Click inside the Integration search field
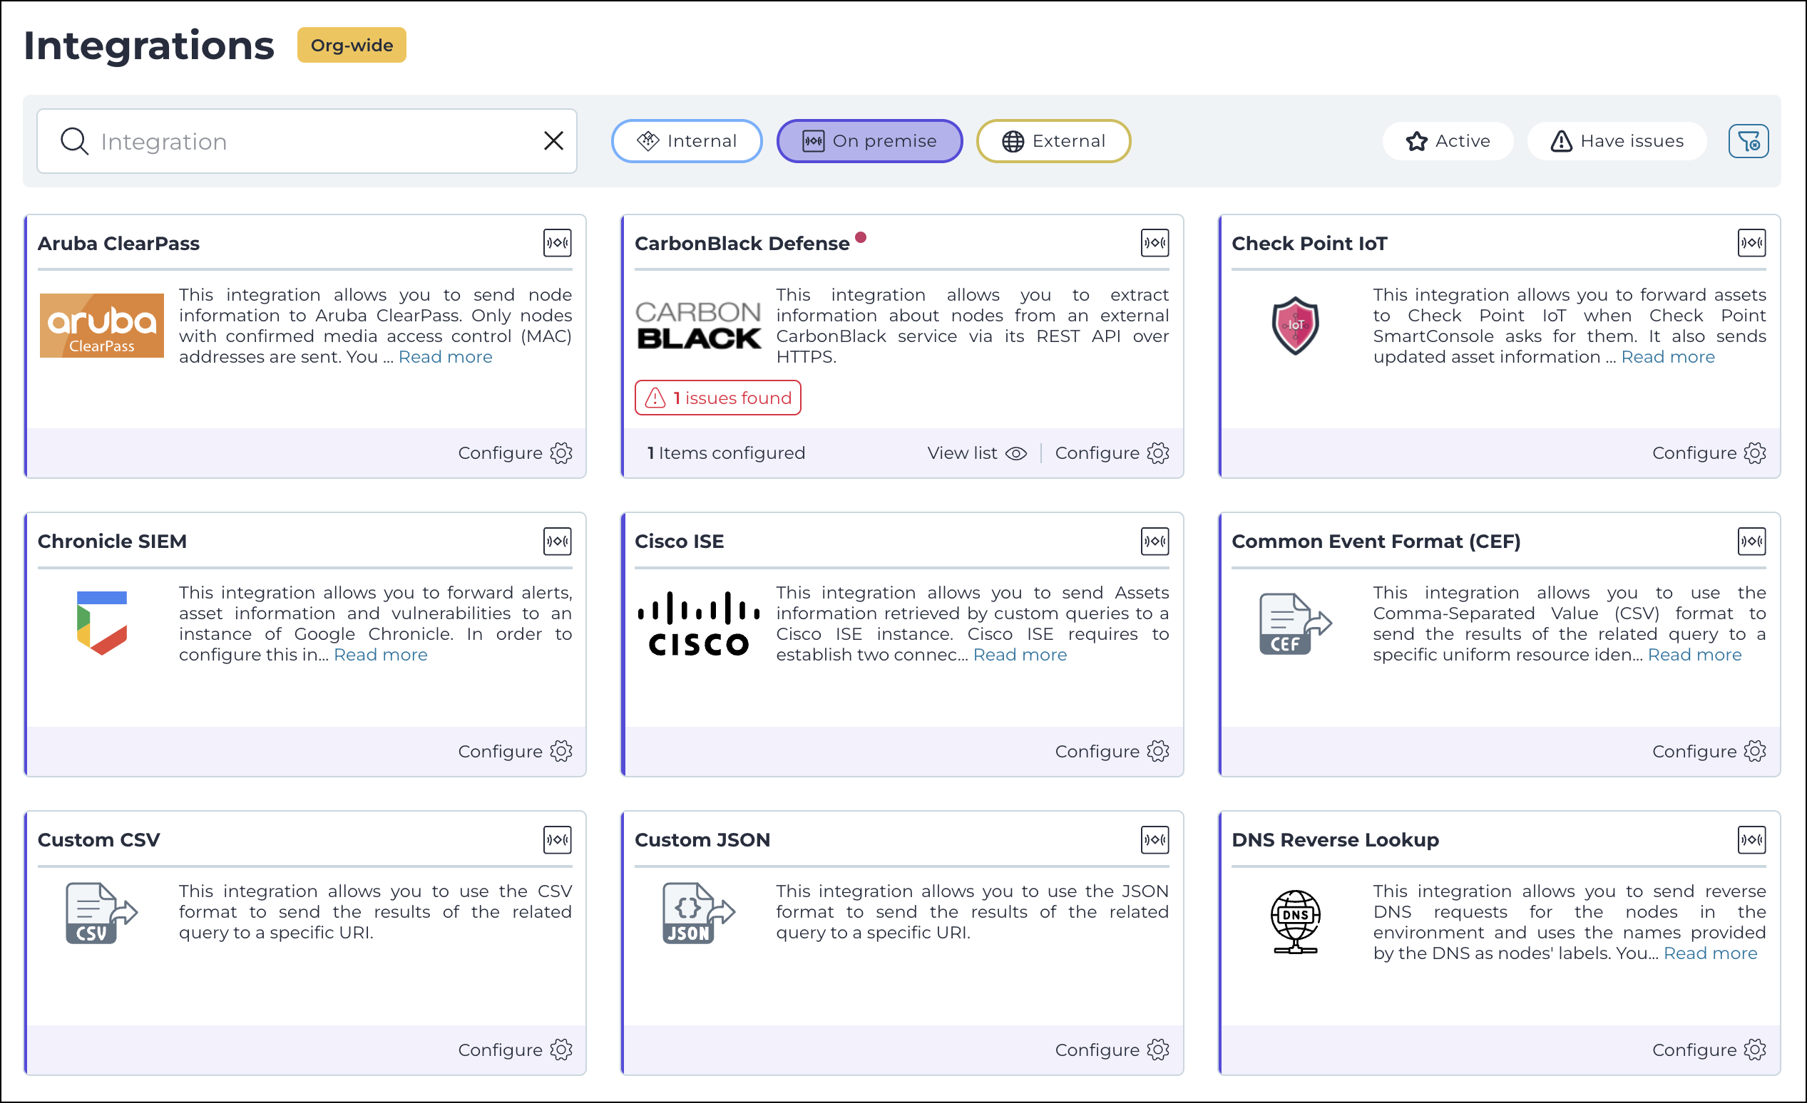 click(307, 140)
